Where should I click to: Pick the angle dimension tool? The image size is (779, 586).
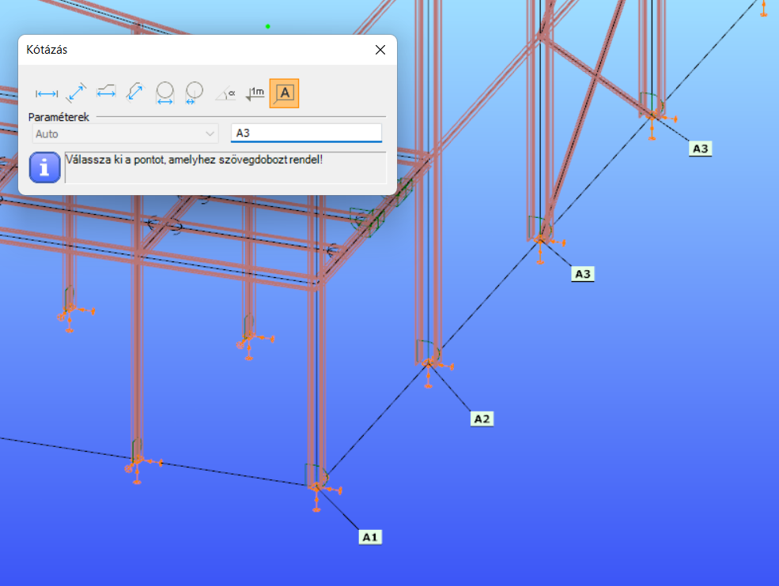225,93
